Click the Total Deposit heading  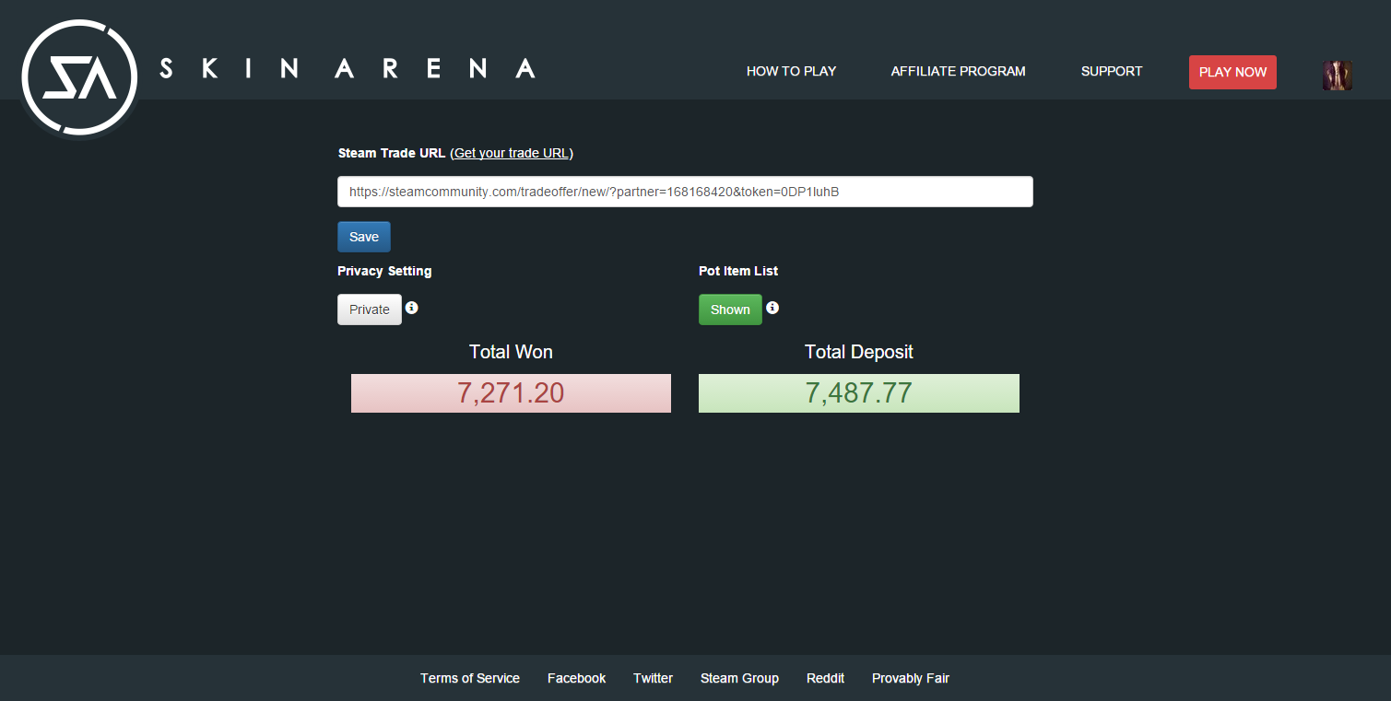pos(859,352)
